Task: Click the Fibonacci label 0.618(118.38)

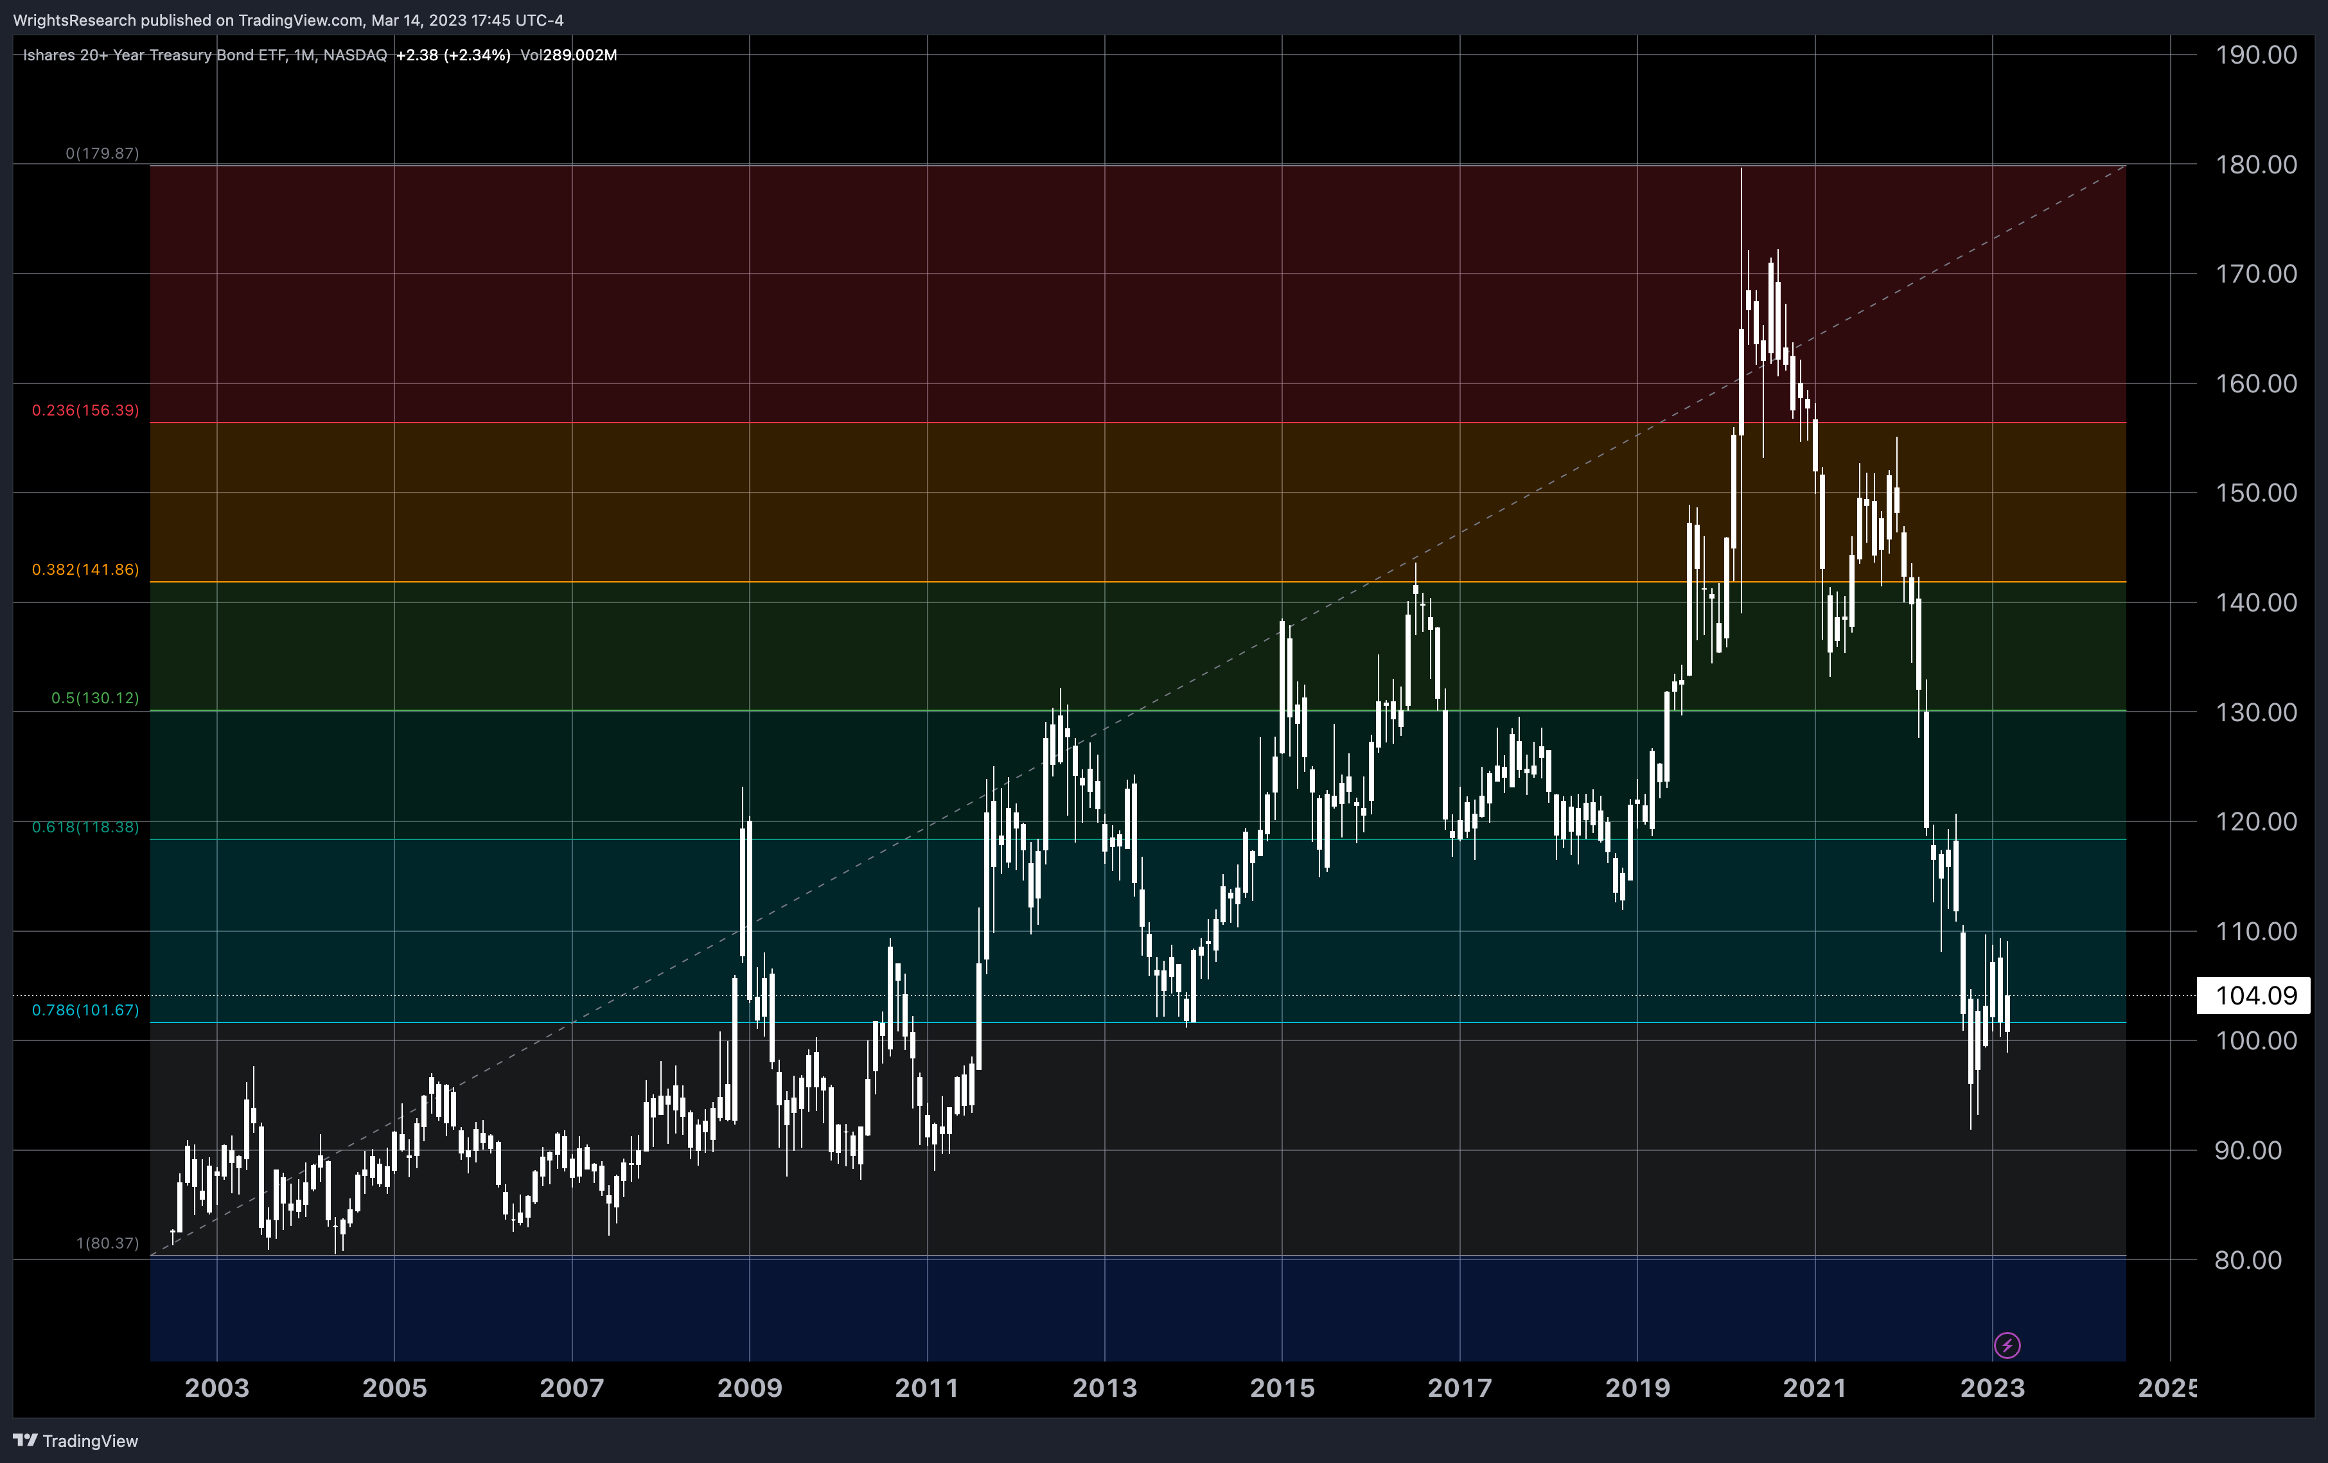Action: tap(85, 828)
